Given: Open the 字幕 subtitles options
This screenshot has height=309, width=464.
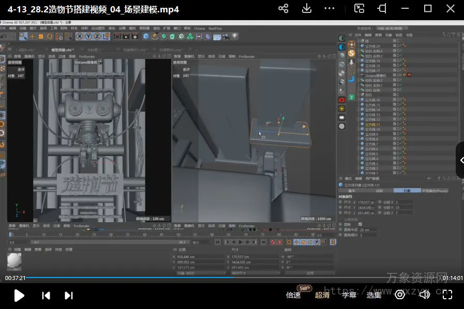Looking at the screenshot, I should [349, 295].
